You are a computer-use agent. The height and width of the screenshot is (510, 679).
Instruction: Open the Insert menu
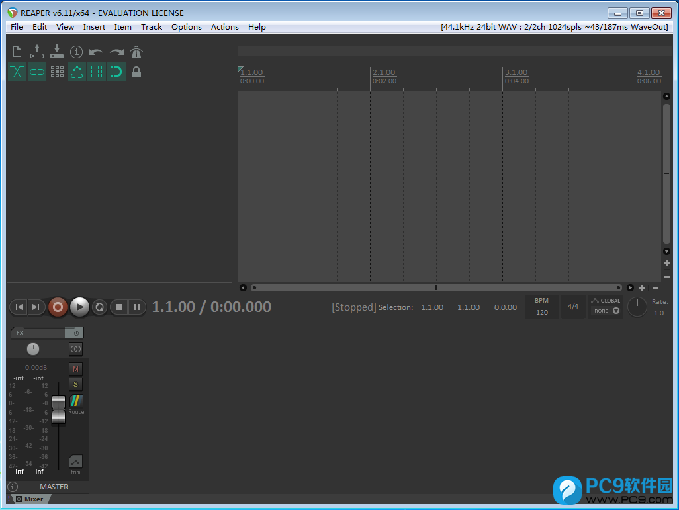click(x=94, y=27)
